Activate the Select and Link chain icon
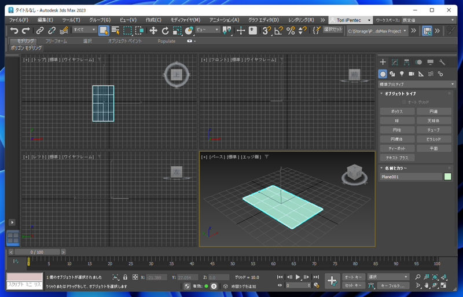 point(40,31)
